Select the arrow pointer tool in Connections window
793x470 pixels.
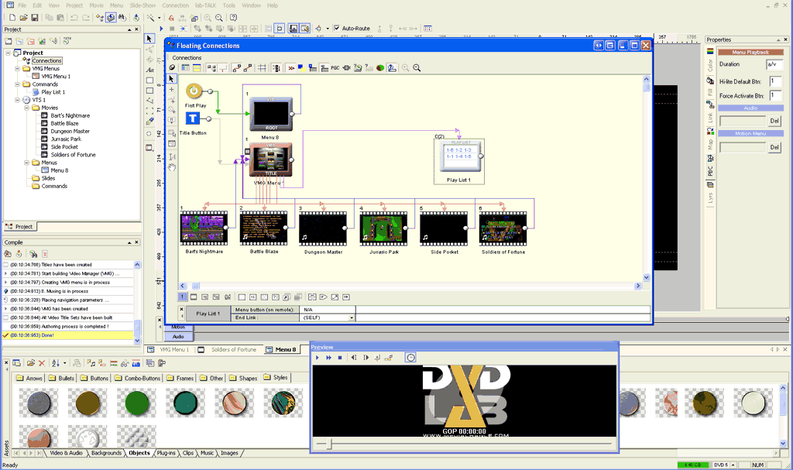171,79
